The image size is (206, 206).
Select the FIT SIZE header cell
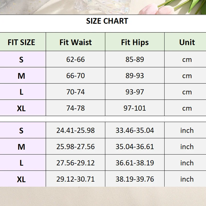21,42
